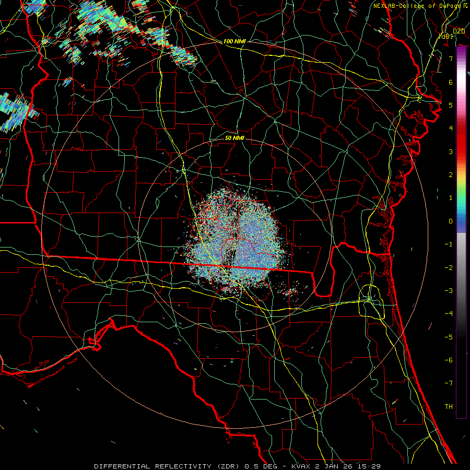Click the '100 NMI' range ring label

(x=234, y=41)
